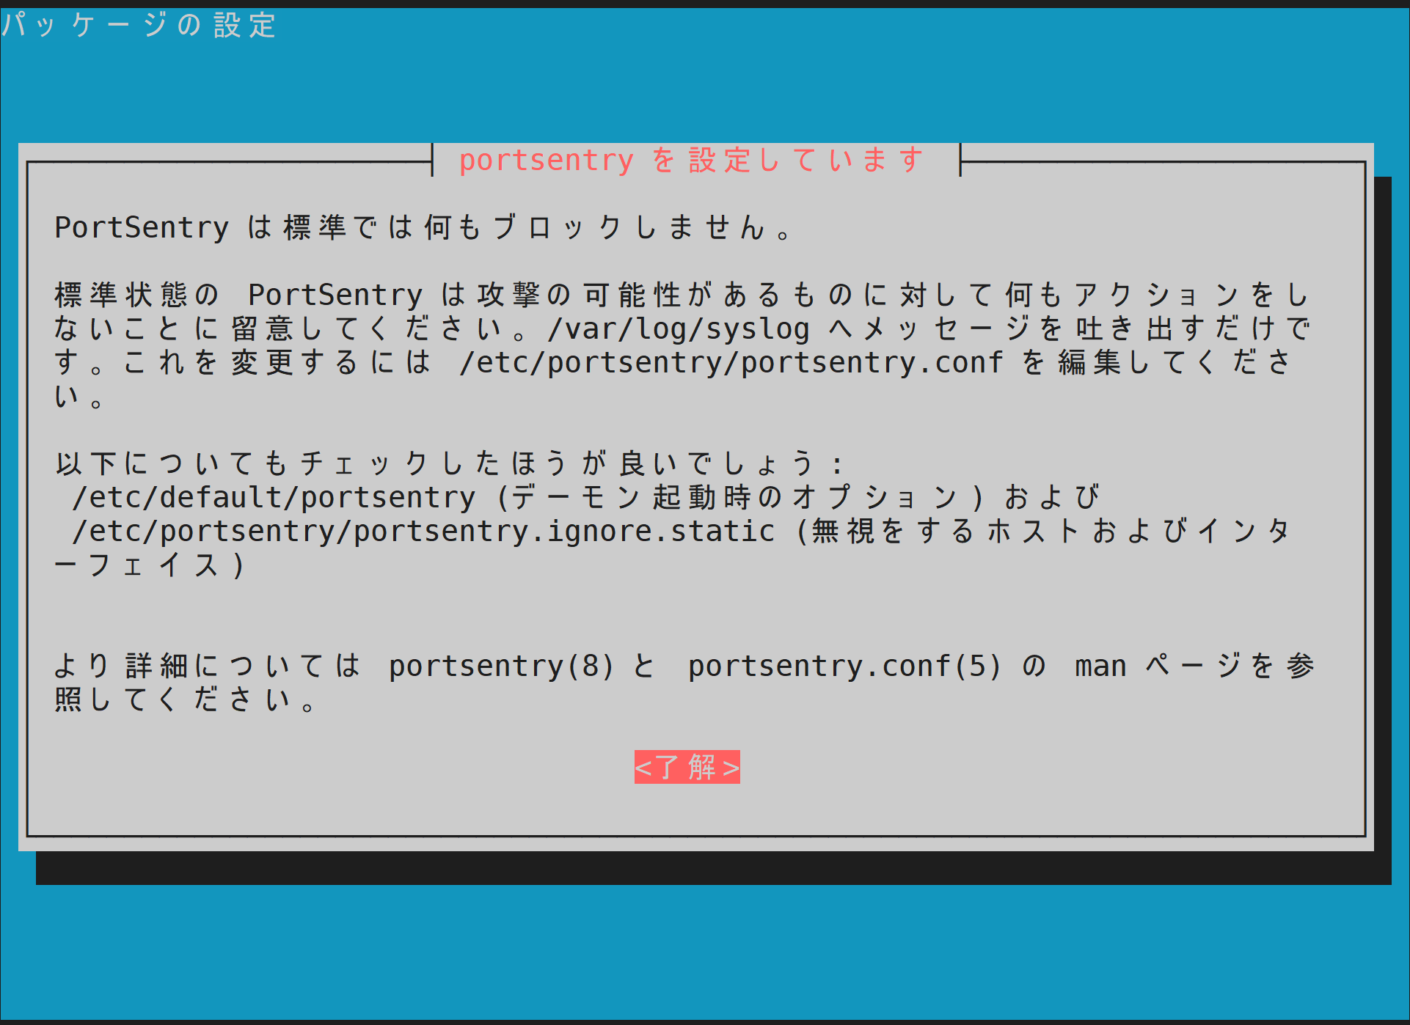
Task: Click the text '(デーモン起動時のオプション)'
Action: (x=740, y=497)
